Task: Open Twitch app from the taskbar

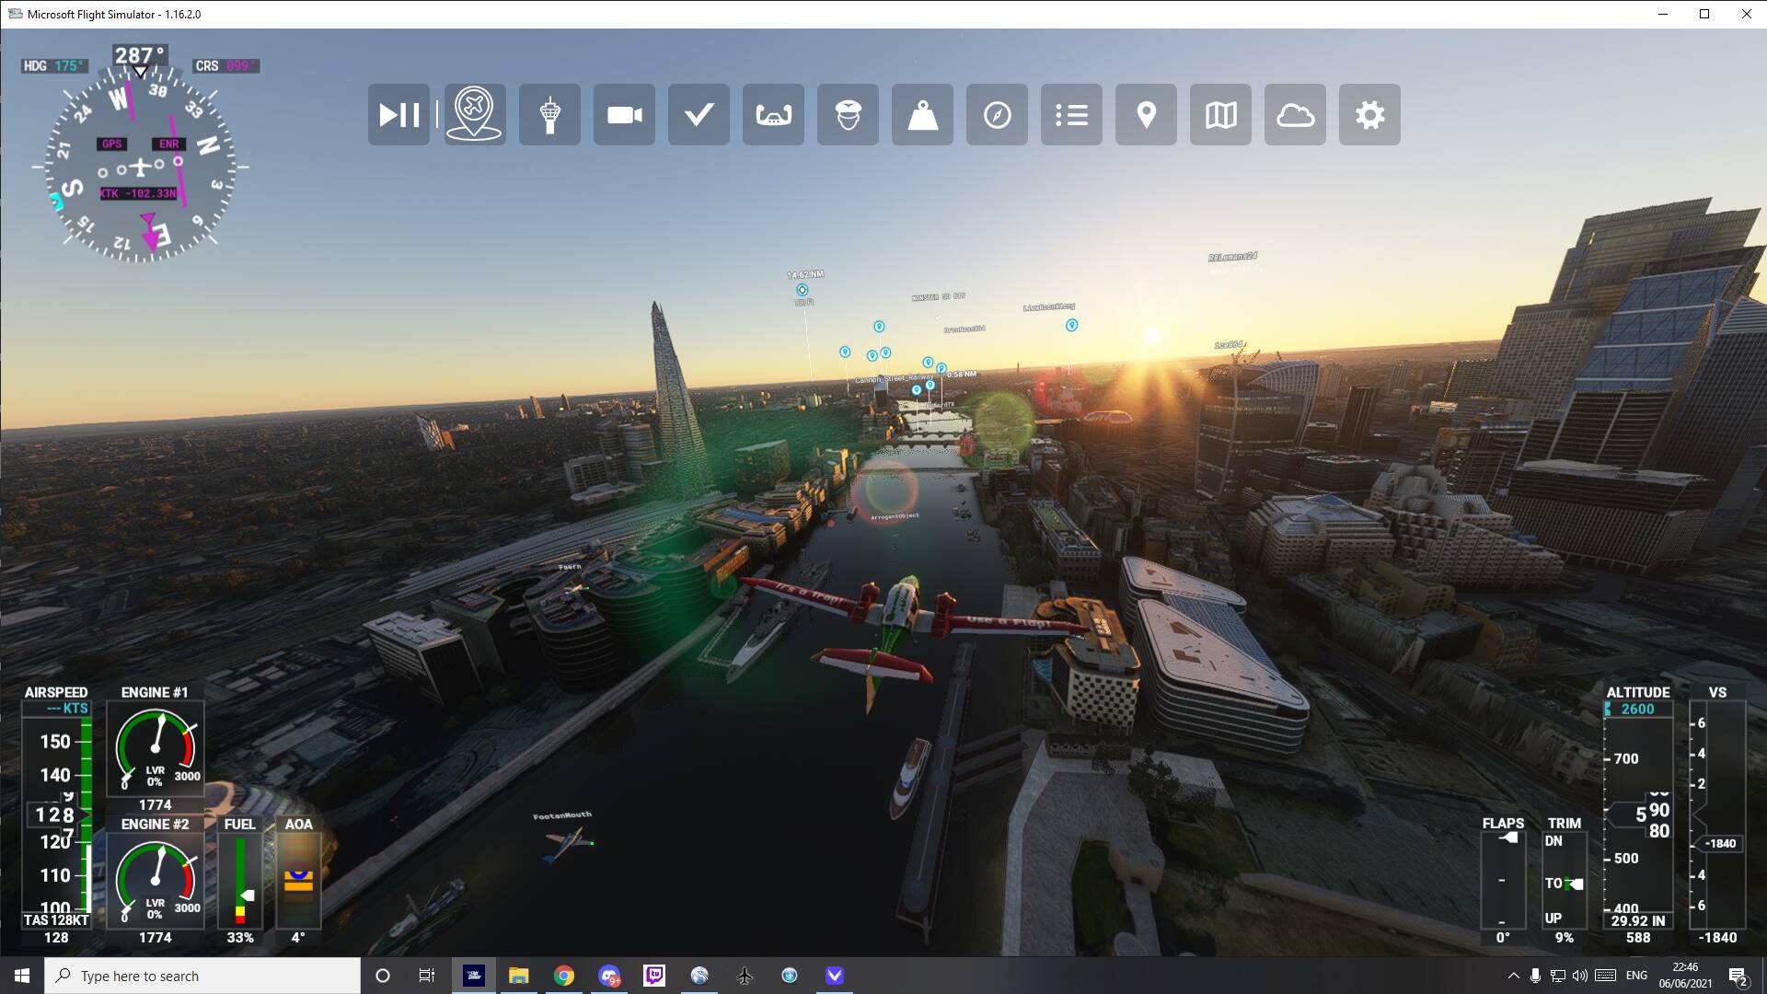Action: 654,976
